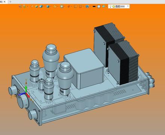Expand the layer combo box arrow
The width and height of the screenshot is (165, 135).
128,6
